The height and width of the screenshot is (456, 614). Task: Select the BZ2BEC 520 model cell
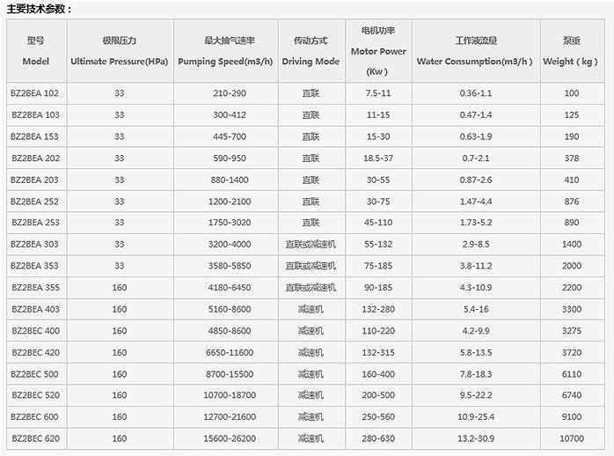coord(35,395)
